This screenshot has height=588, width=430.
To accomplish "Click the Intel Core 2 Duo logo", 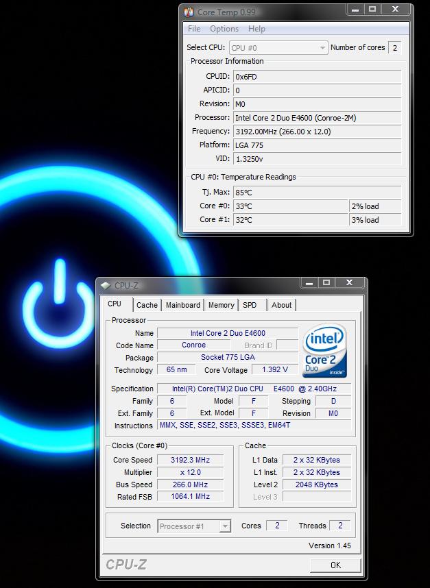I will (324, 351).
